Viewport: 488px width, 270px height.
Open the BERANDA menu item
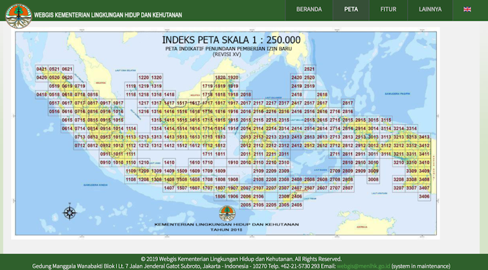point(309,9)
